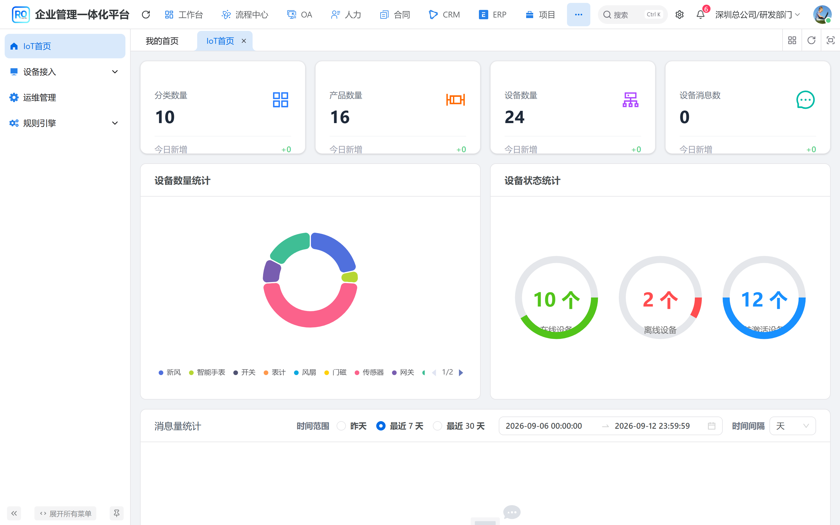Open the ERP module

(493, 15)
